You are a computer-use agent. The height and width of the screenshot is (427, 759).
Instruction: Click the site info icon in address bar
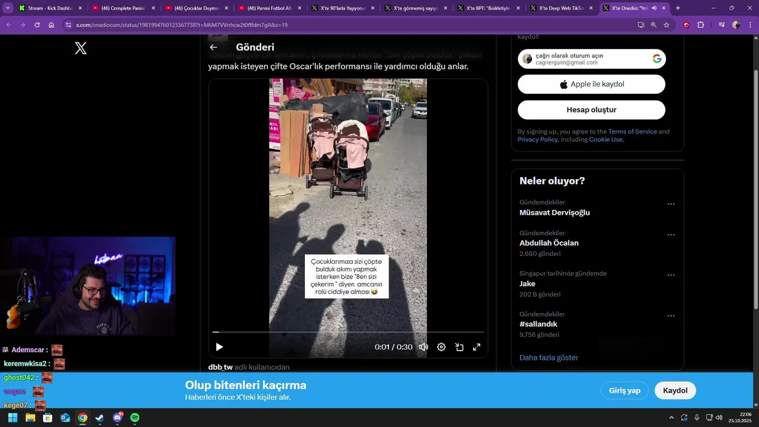point(68,25)
